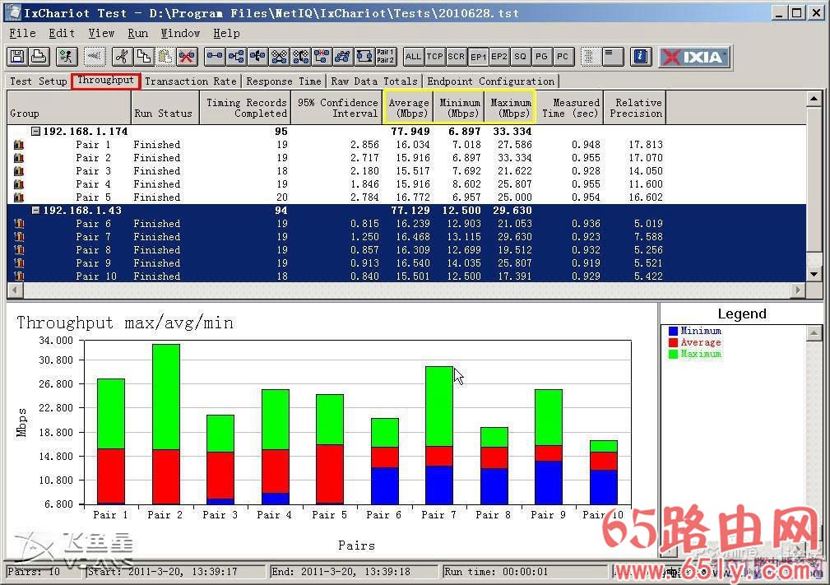The height and width of the screenshot is (585, 830).
Task: Toggle the PC grouping button
Action: click(563, 57)
